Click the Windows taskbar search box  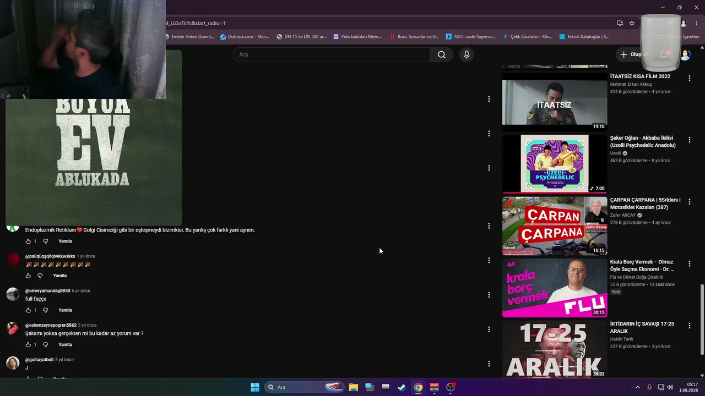pos(305,387)
